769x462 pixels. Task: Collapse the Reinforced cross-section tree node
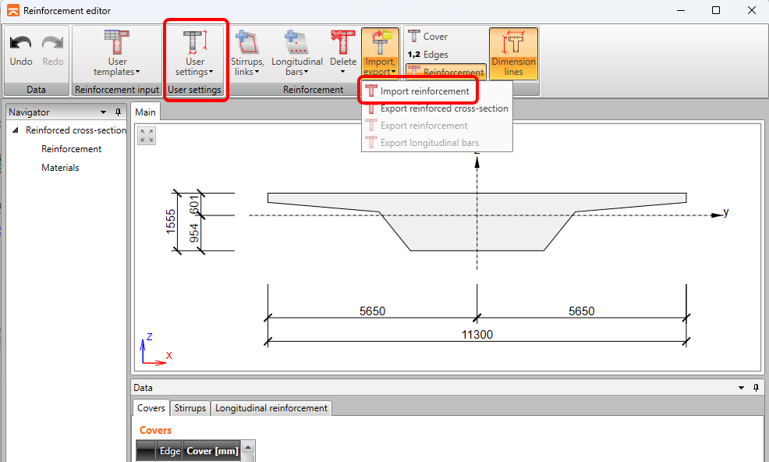[x=16, y=130]
